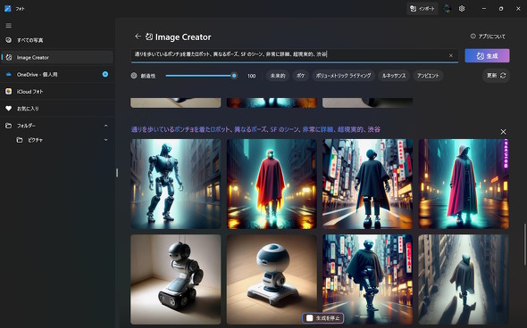Collapse the フォルダー tree section
The width and height of the screenshot is (527, 328).
[106, 126]
